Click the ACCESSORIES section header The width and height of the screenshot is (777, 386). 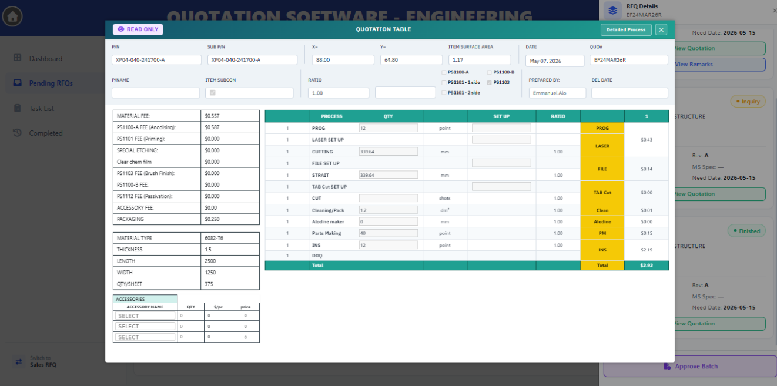click(145, 299)
